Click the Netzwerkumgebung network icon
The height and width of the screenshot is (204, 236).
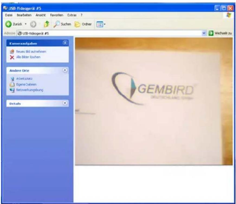tap(12, 90)
